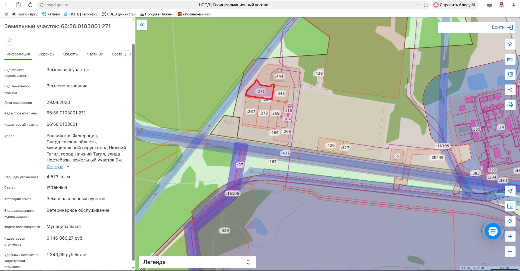Image resolution: width=520 pixels, height=271 pixels.
Task: Toggle favorite star for the land plot
Action: (10, 40)
